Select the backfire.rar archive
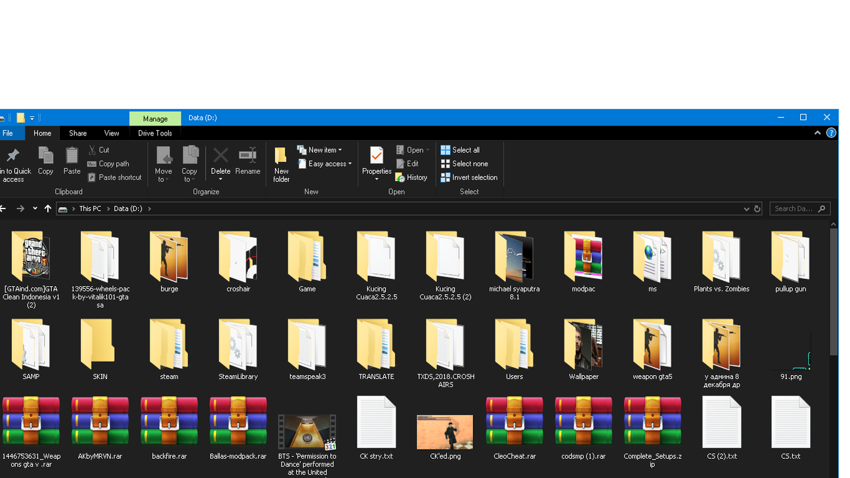 point(169,428)
